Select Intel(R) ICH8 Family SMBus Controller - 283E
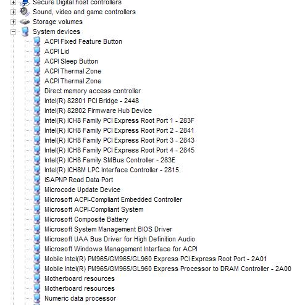 tap(110, 160)
